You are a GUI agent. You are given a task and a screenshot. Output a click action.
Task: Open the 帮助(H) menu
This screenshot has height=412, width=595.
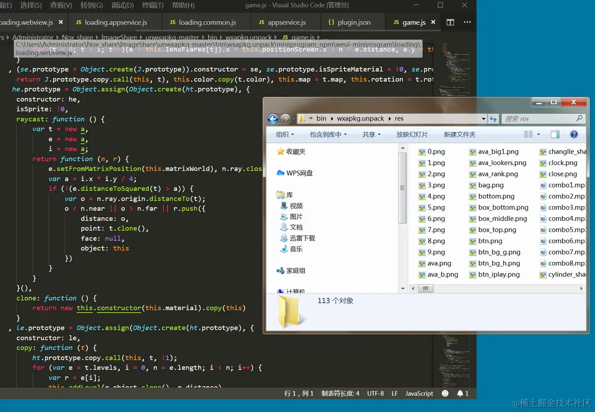point(183,5)
